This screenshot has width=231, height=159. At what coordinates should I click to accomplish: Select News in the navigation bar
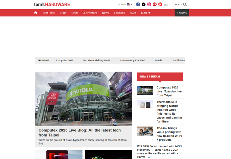(105, 13)
